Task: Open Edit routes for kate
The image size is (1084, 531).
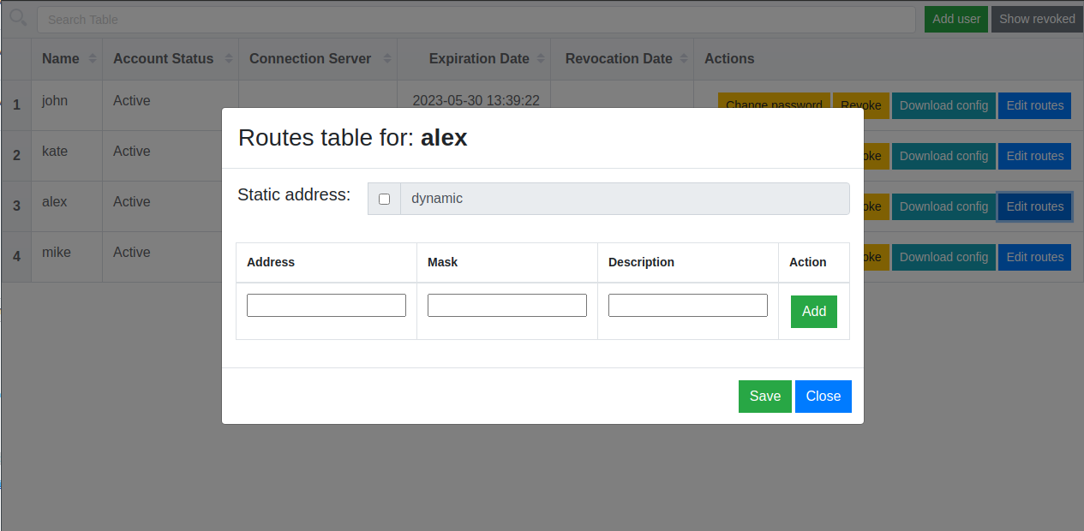Action: [1034, 156]
